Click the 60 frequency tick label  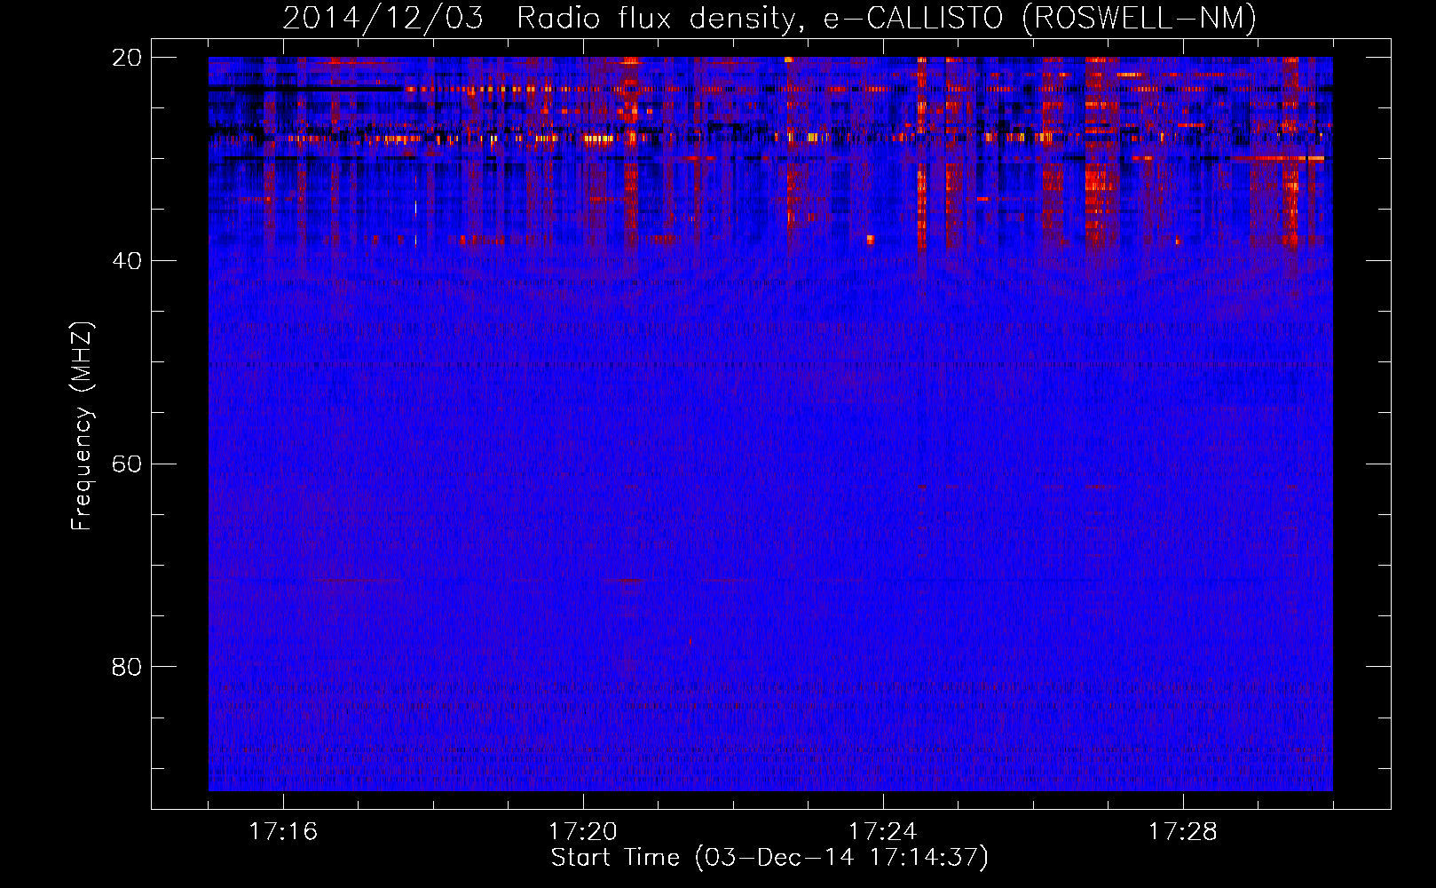point(127,464)
